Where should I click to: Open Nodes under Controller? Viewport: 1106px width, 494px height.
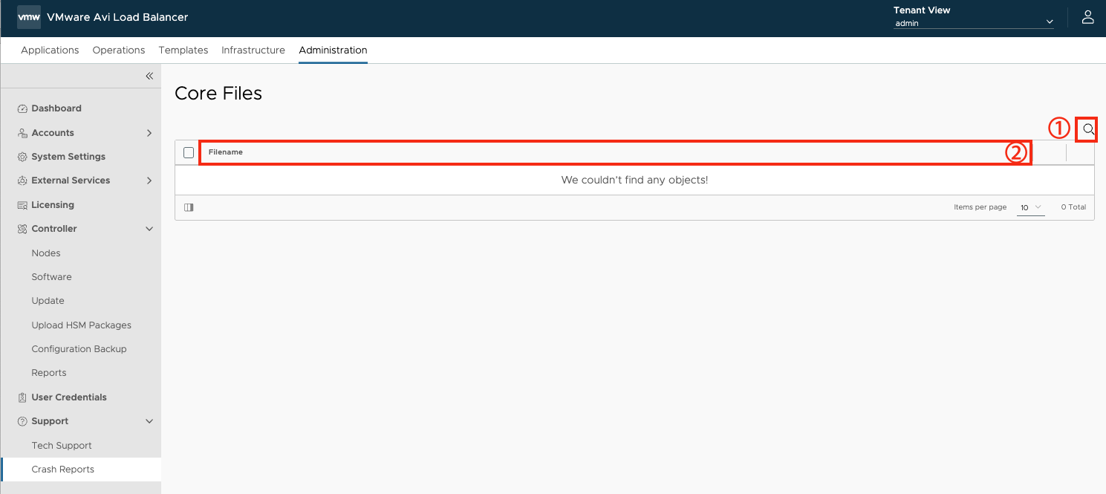tap(46, 253)
